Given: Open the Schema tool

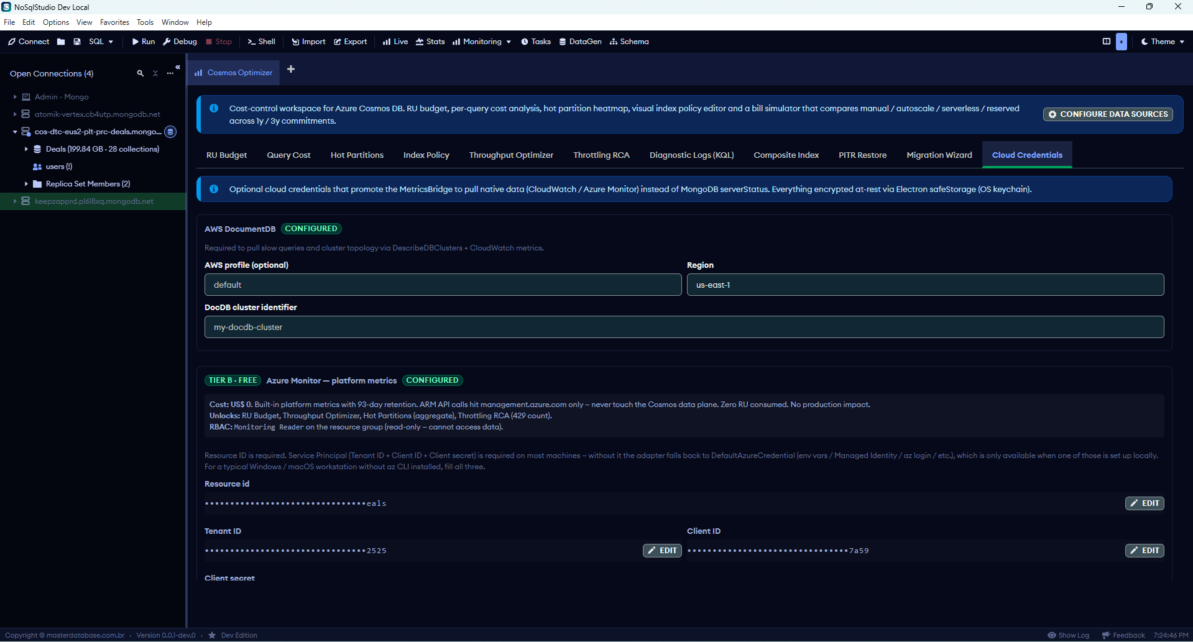Looking at the screenshot, I should pos(629,42).
